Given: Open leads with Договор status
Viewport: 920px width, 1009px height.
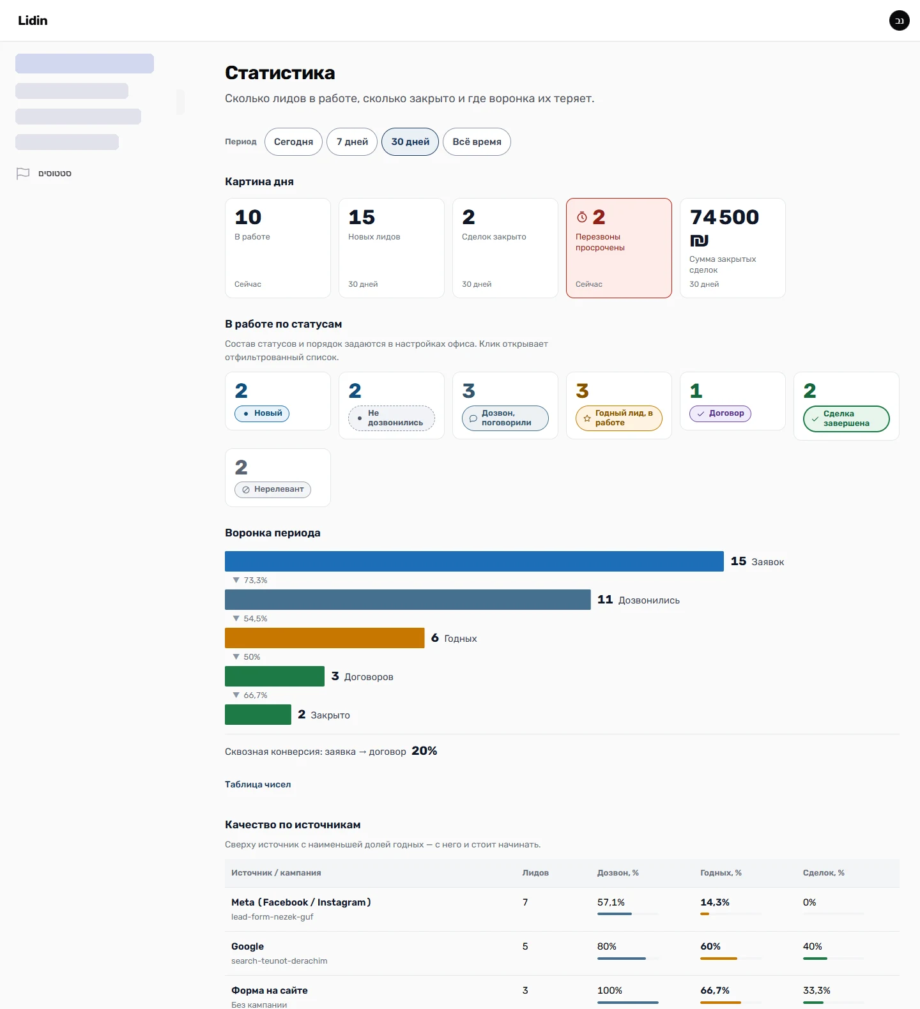Looking at the screenshot, I should pos(733,401).
